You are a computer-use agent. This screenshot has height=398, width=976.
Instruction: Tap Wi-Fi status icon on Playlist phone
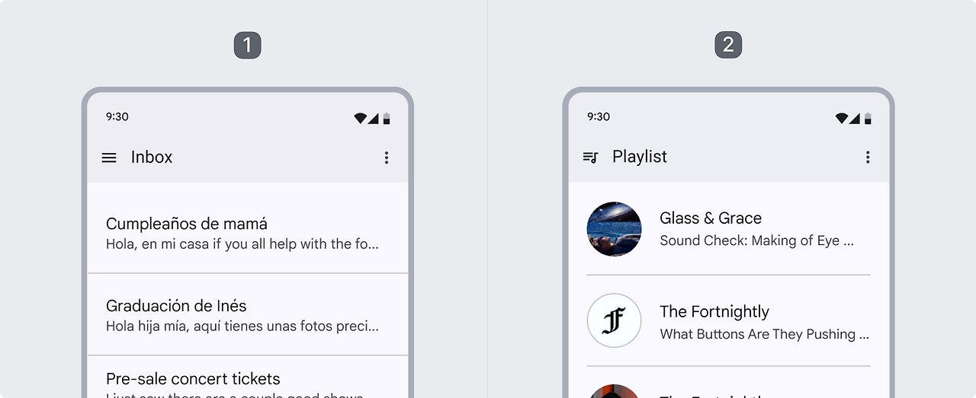[x=842, y=118]
